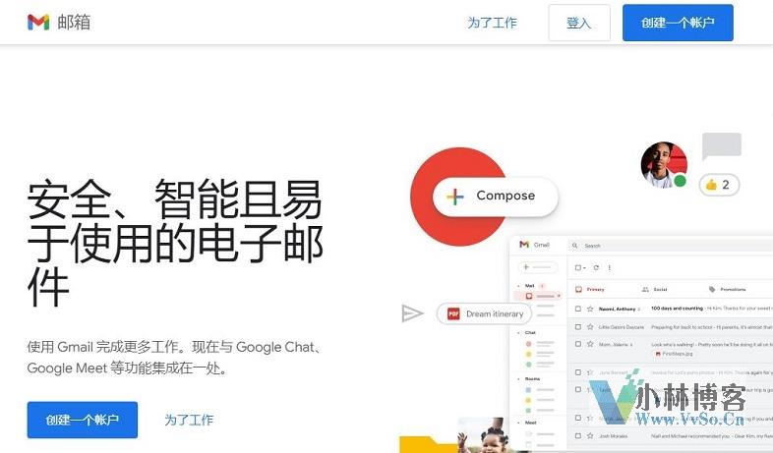The height and width of the screenshot is (453, 773).
Task: Open the FirstSteps.jpg attachment chip
Action: click(x=674, y=354)
